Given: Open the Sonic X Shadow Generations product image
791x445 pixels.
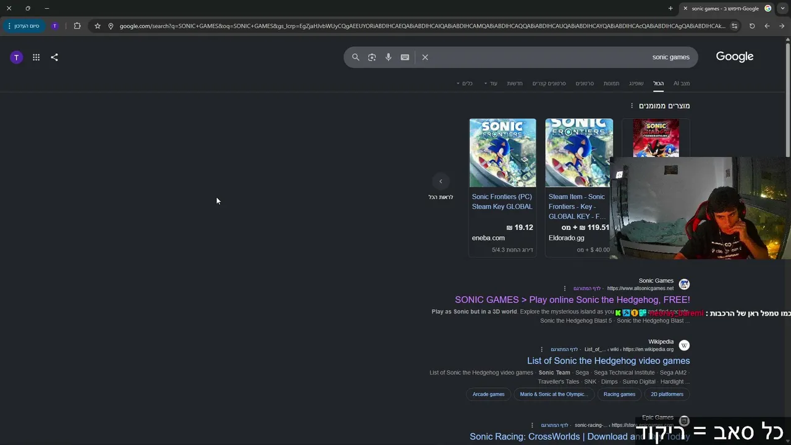Looking at the screenshot, I should click(x=656, y=138).
